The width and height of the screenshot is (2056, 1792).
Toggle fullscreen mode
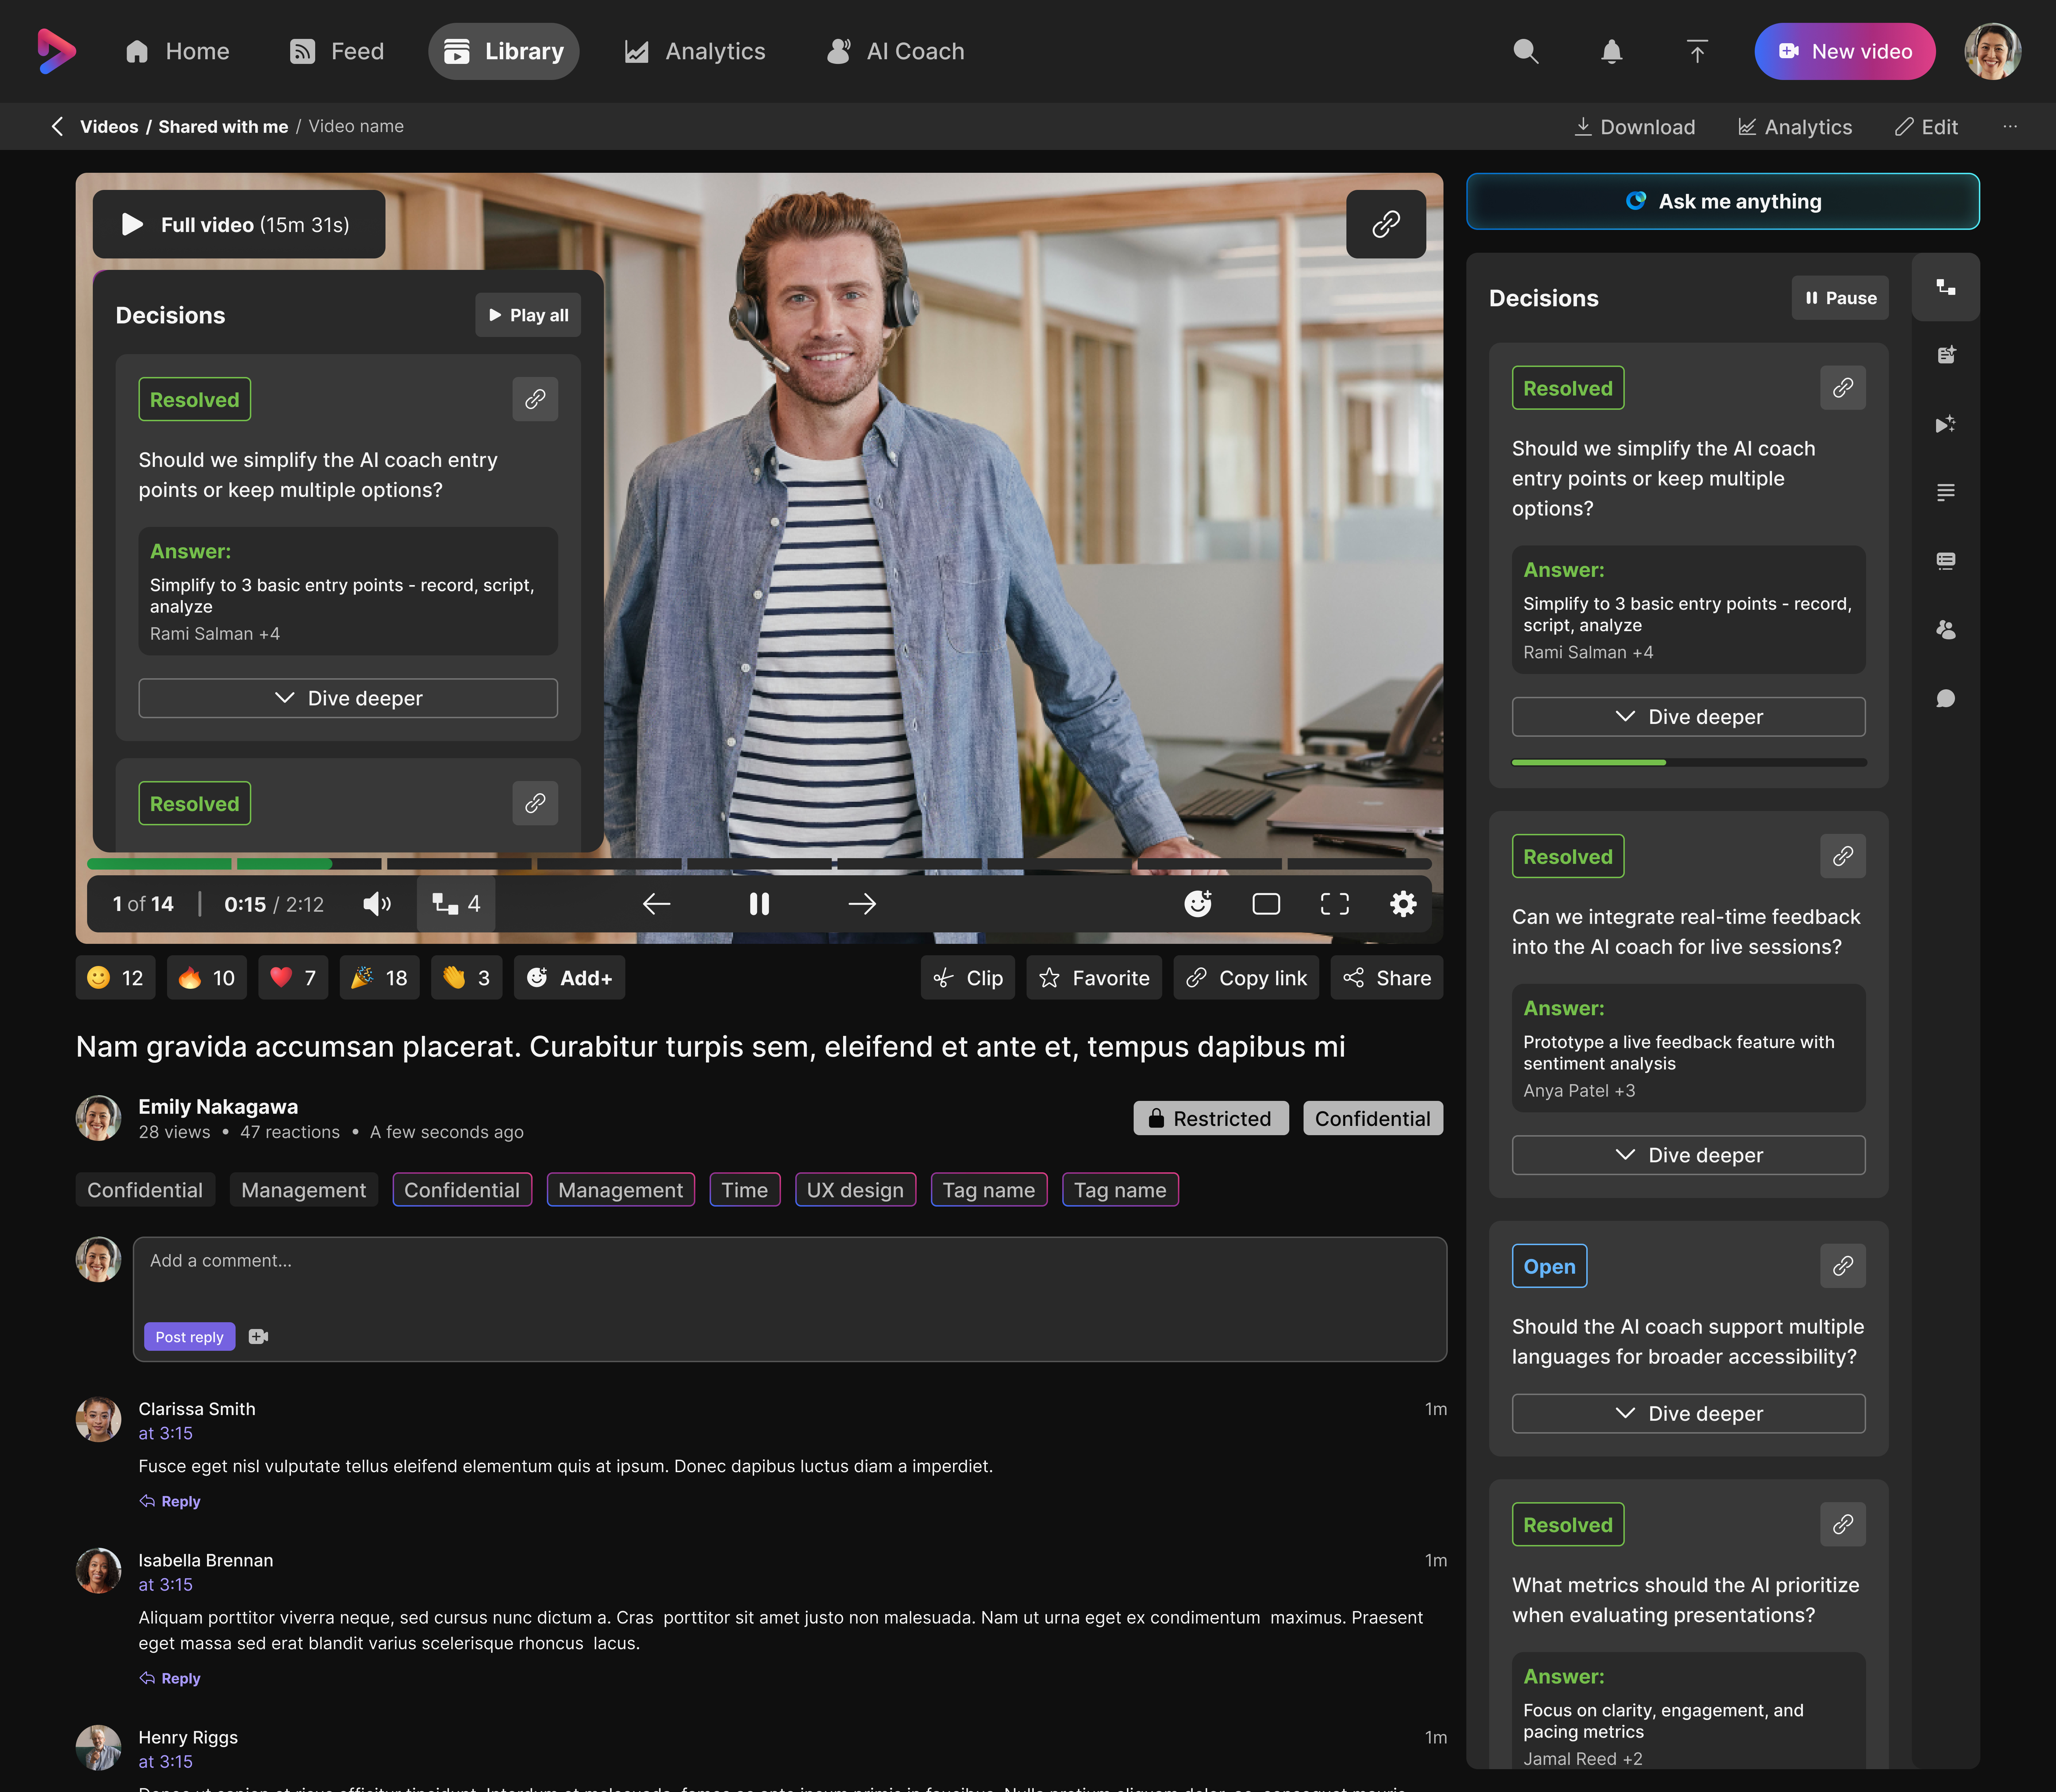click(x=1335, y=904)
